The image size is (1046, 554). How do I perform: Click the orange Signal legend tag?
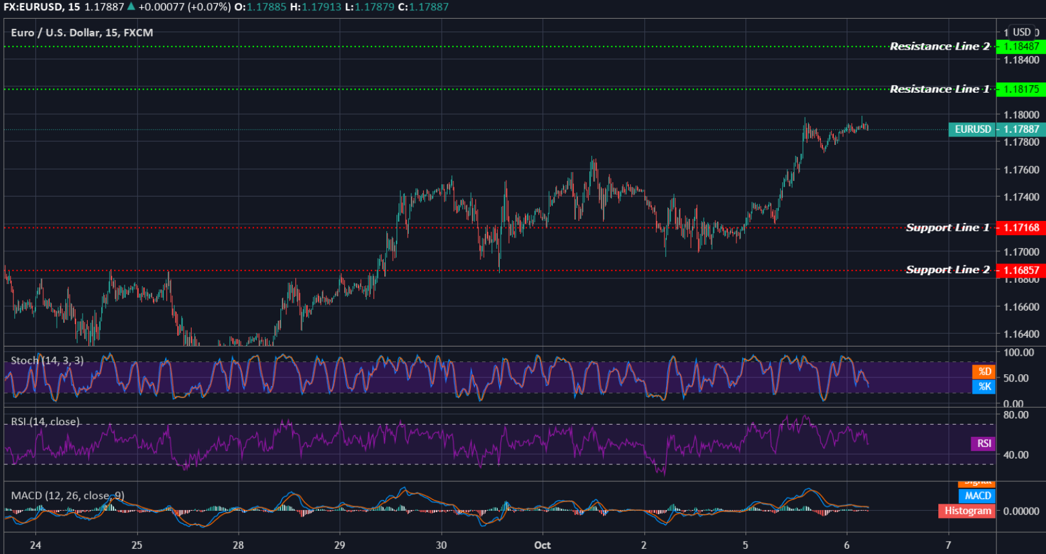point(978,483)
